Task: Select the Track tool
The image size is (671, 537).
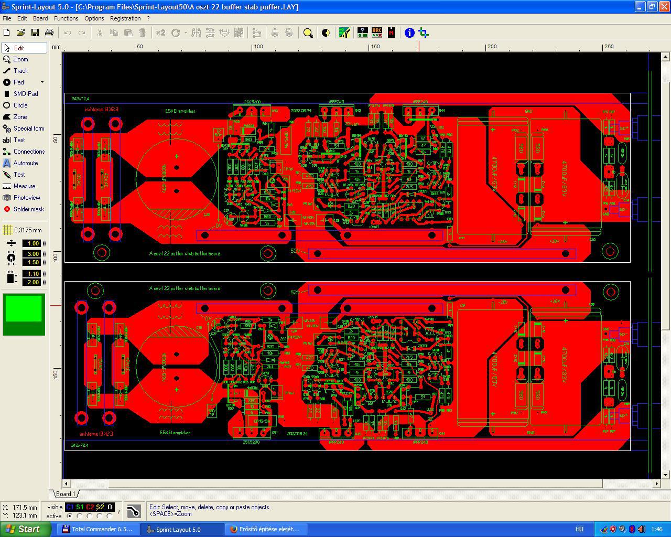Action: click(24, 71)
